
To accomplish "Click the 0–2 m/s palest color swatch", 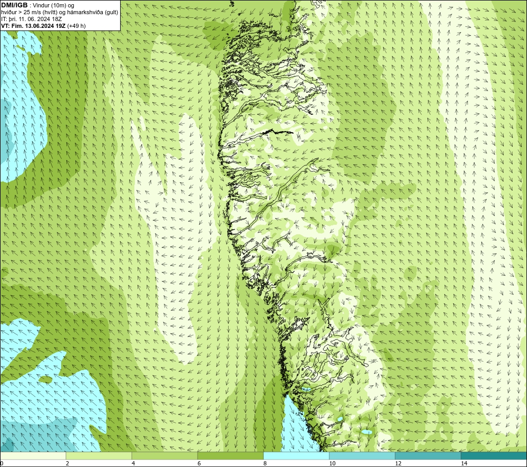I will coord(33,456).
